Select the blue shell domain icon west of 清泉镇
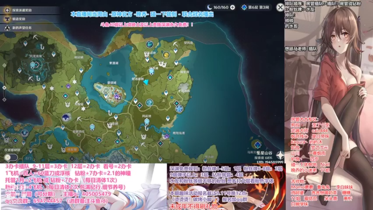373x210 pixels. (66, 118)
